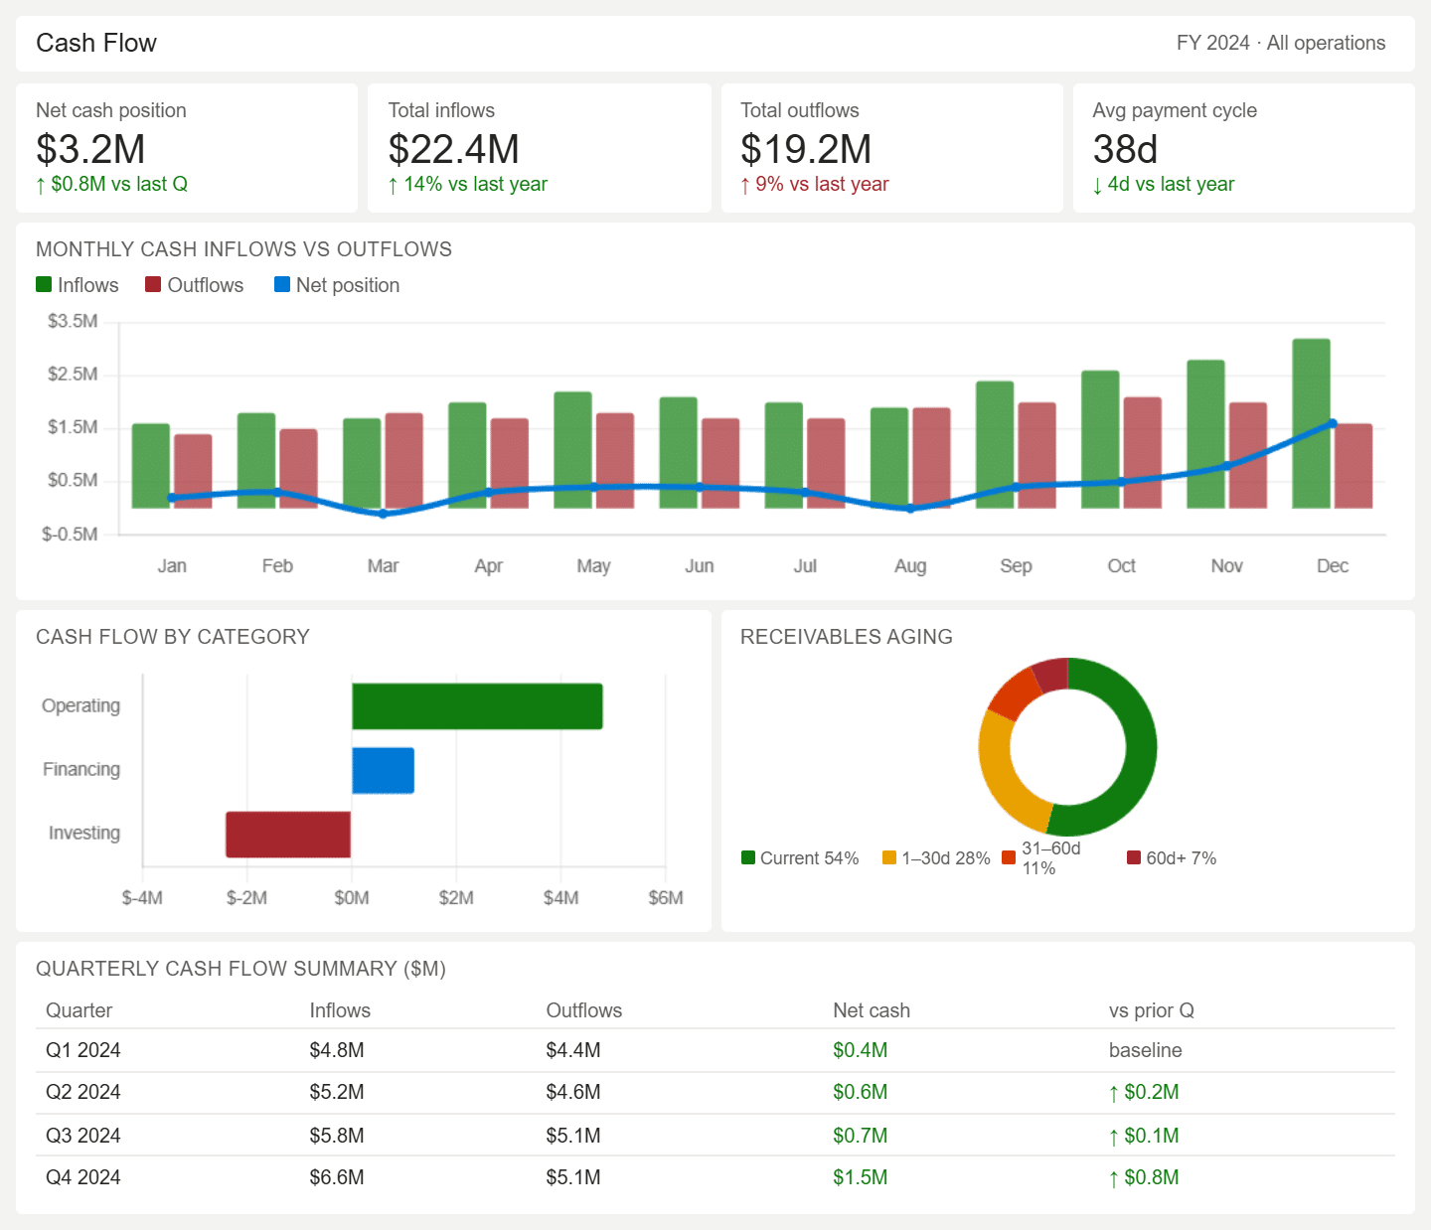Click 'Monthly Cash Inflows vs Outflows' heading
Screen dimensions: 1431x1230
244,249
